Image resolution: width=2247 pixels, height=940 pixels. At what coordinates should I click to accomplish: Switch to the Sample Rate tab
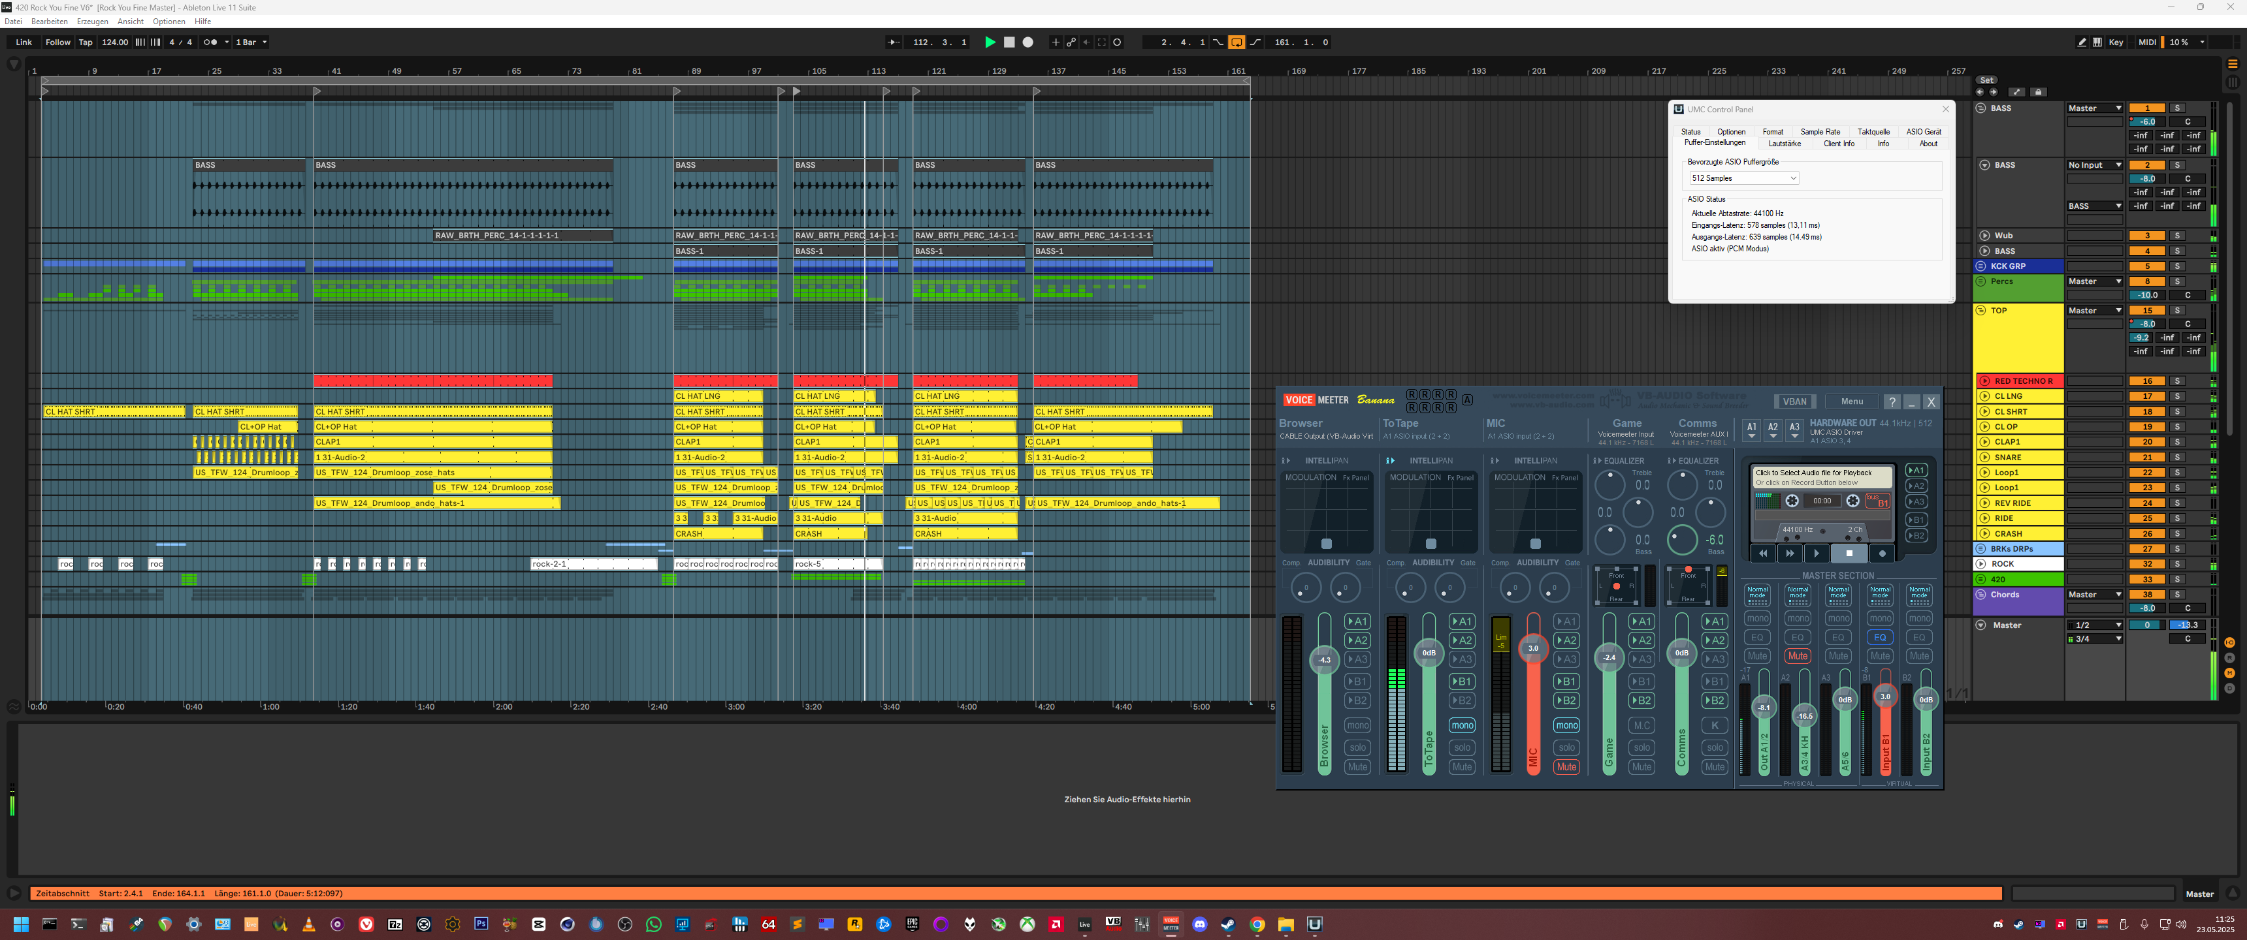click(1820, 132)
